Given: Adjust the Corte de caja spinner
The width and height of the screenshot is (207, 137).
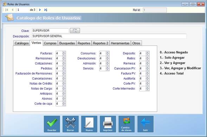Looking at the screenshot, I should pyautogui.click(x=61, y=104).
